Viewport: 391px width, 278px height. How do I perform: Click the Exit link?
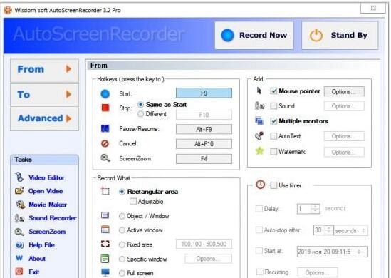34,272
